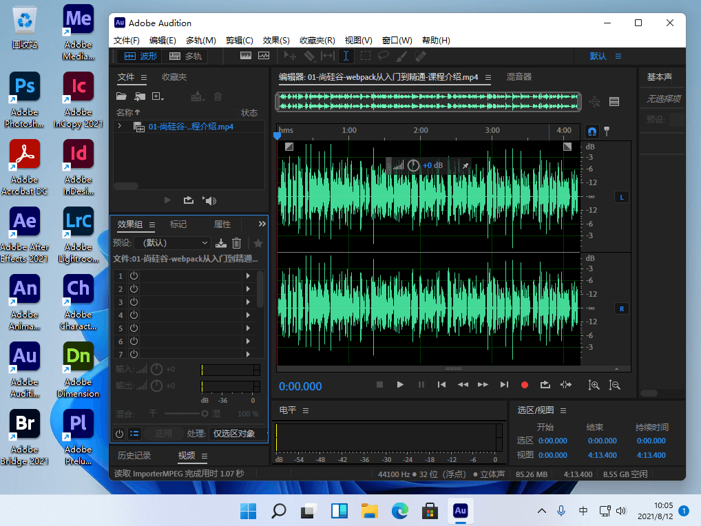This screenshot has width=701, height=526.
Task: Show spectral frequency display icon
Action: pos(245,56)
